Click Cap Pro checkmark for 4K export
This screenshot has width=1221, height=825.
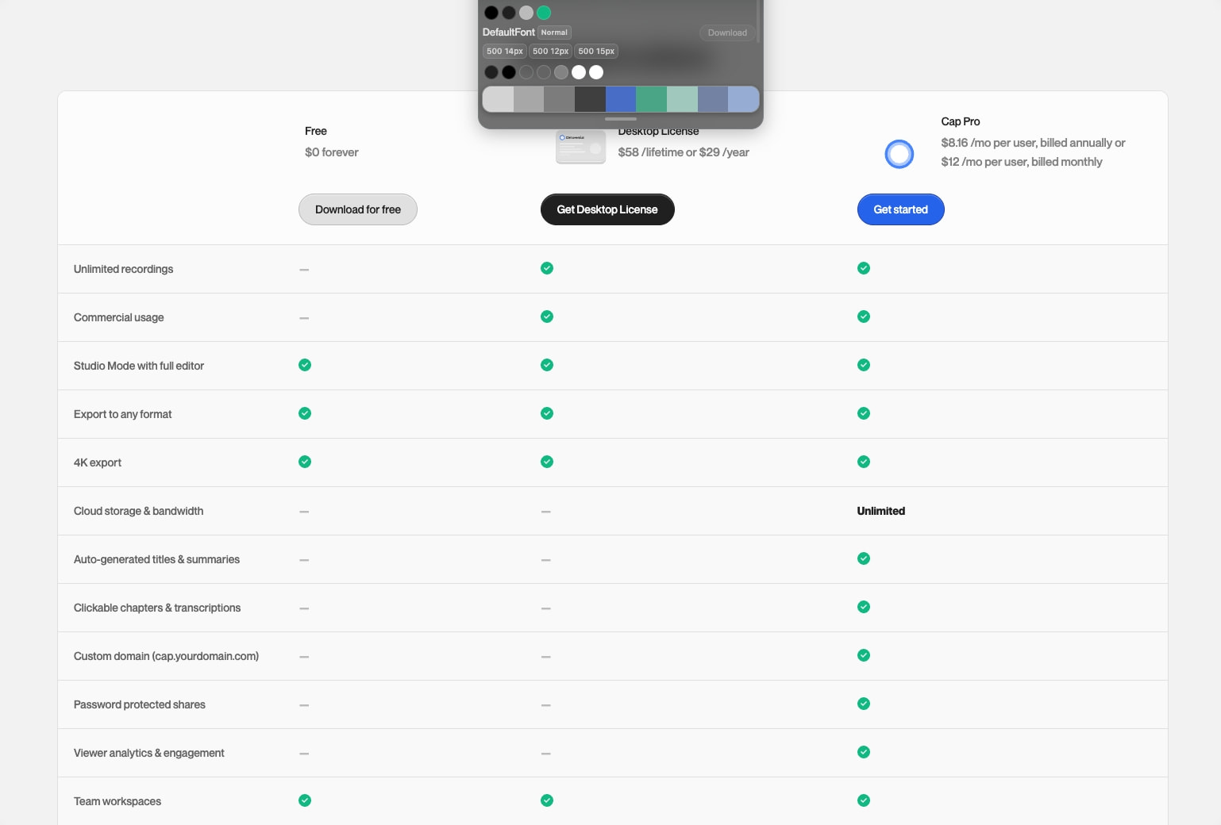[x=864, y=462]
